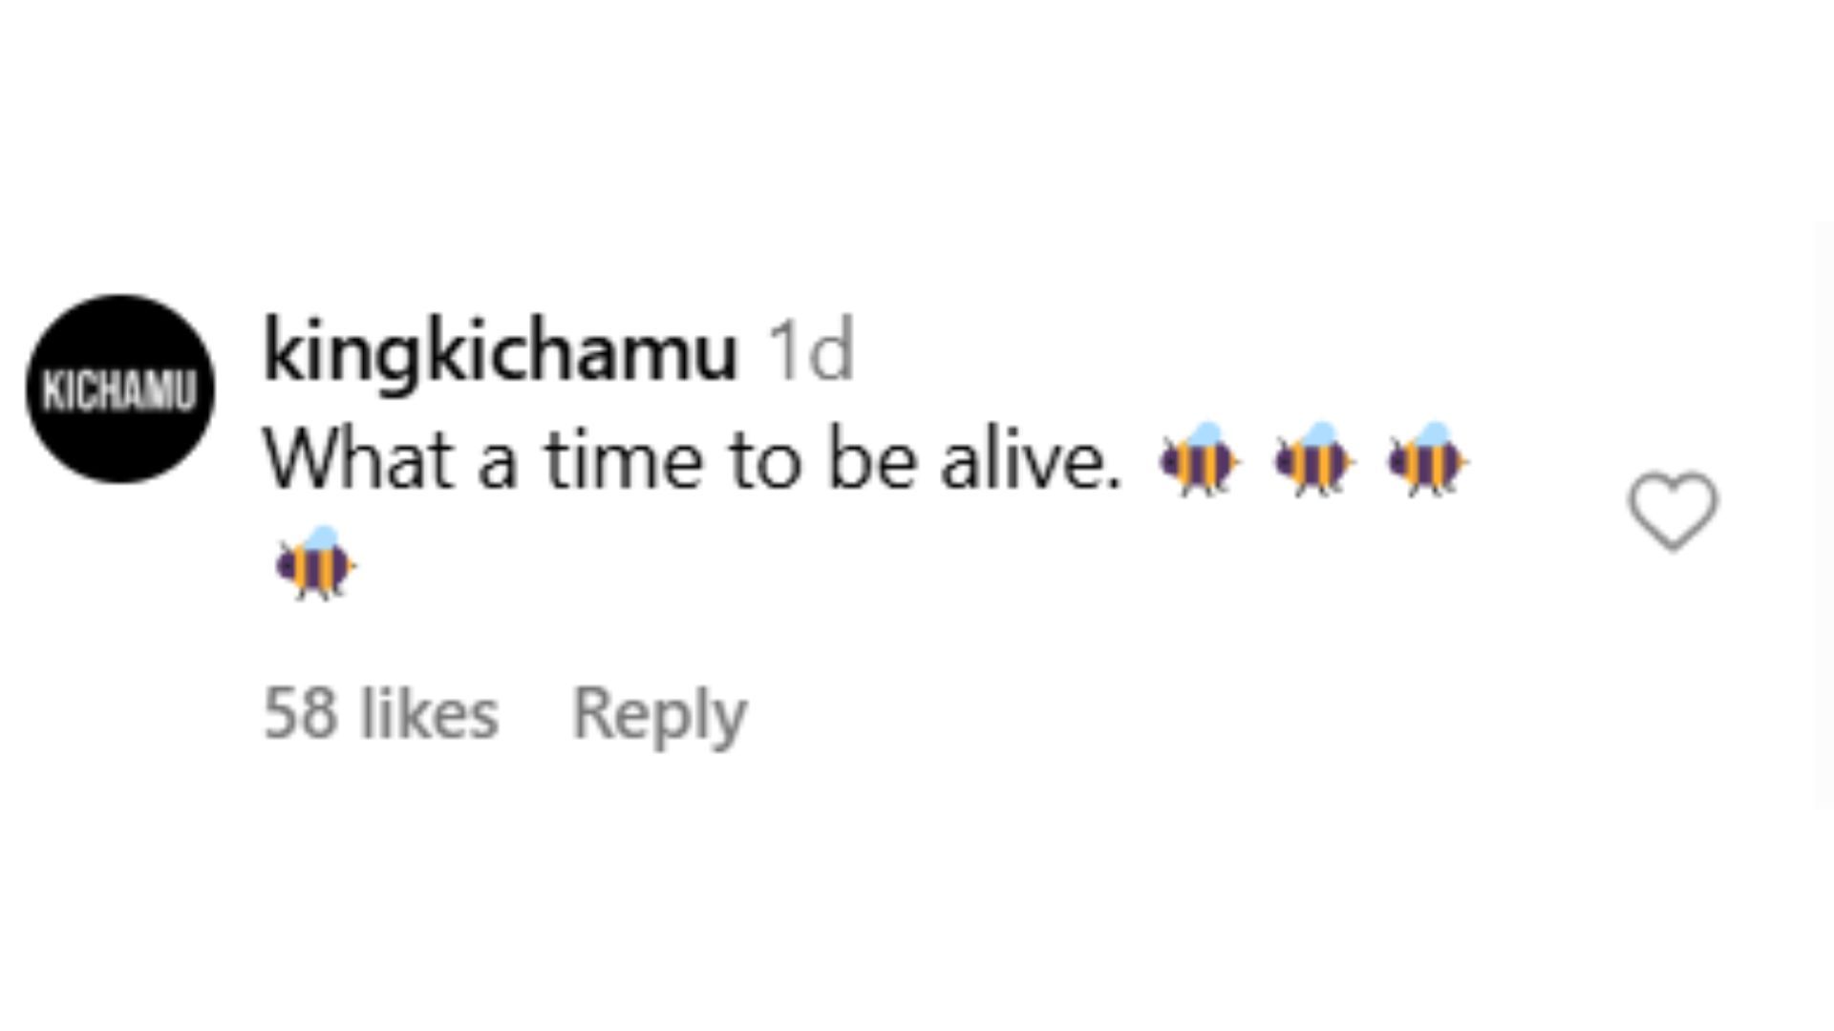The image size is (1834, 1031).
Task: Click the middle bee emoji on first line
Action: pyautogui.click(x=1313, y=460)
